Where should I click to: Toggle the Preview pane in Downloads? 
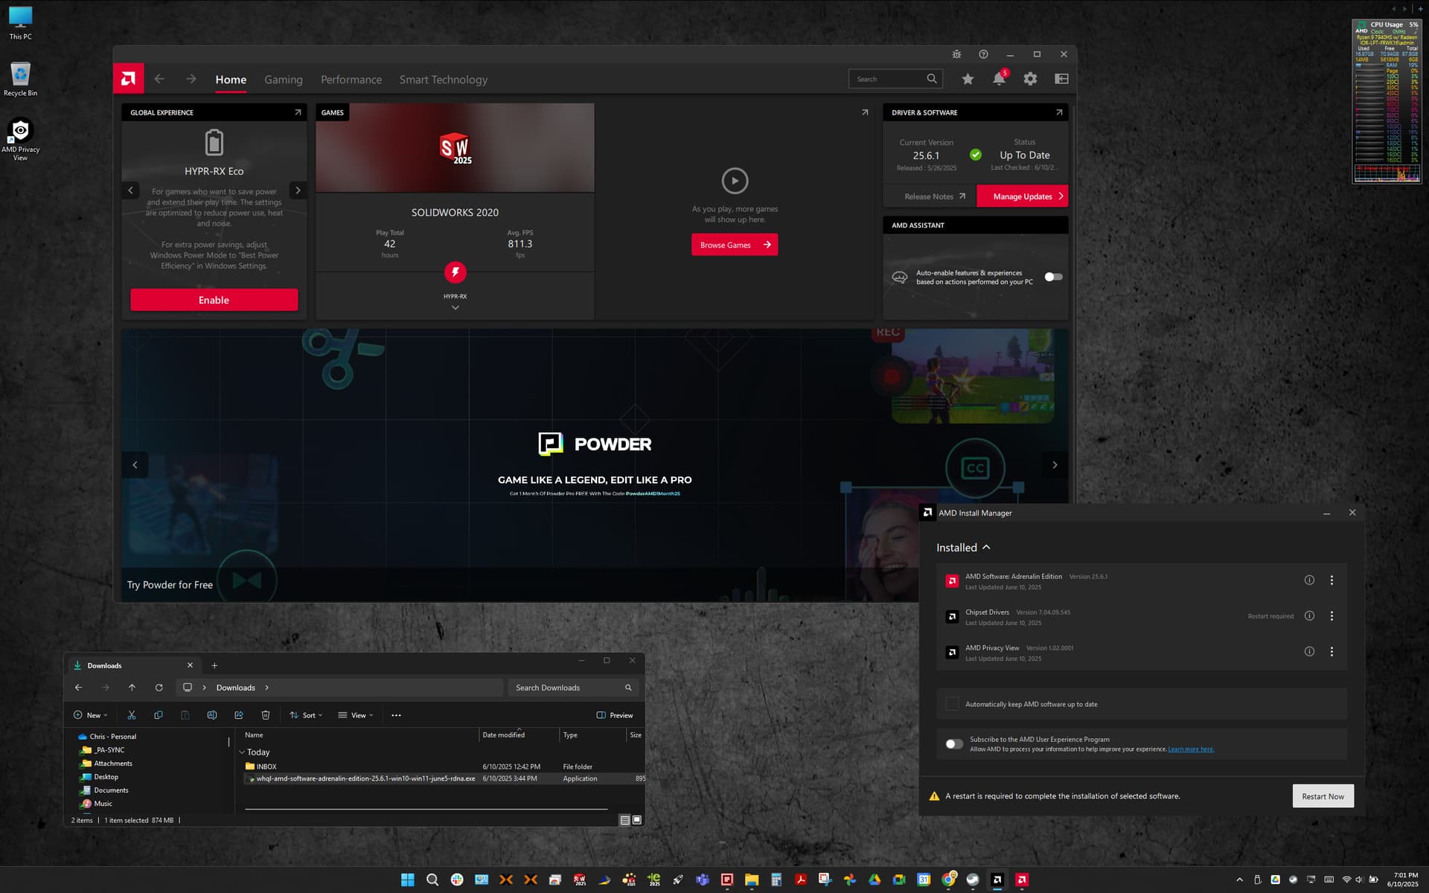[615, 715]
